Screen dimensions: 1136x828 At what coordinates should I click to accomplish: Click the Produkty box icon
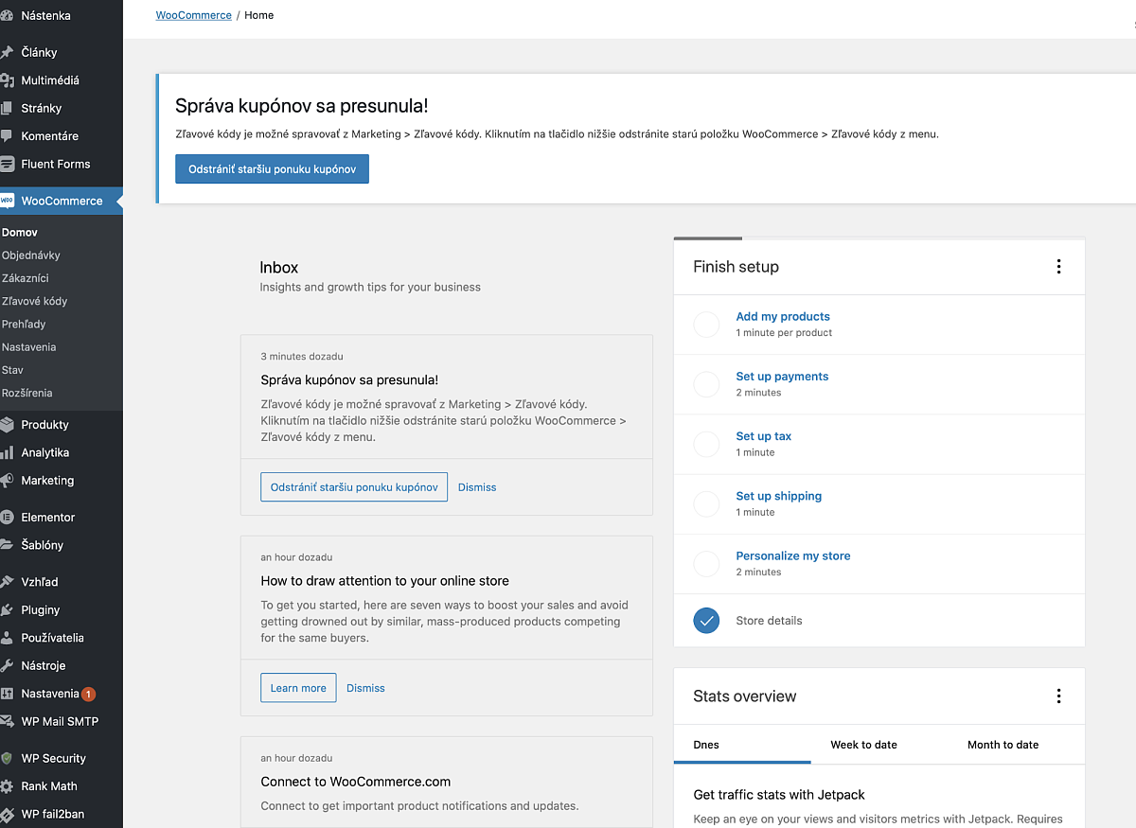tap(7, 425)
